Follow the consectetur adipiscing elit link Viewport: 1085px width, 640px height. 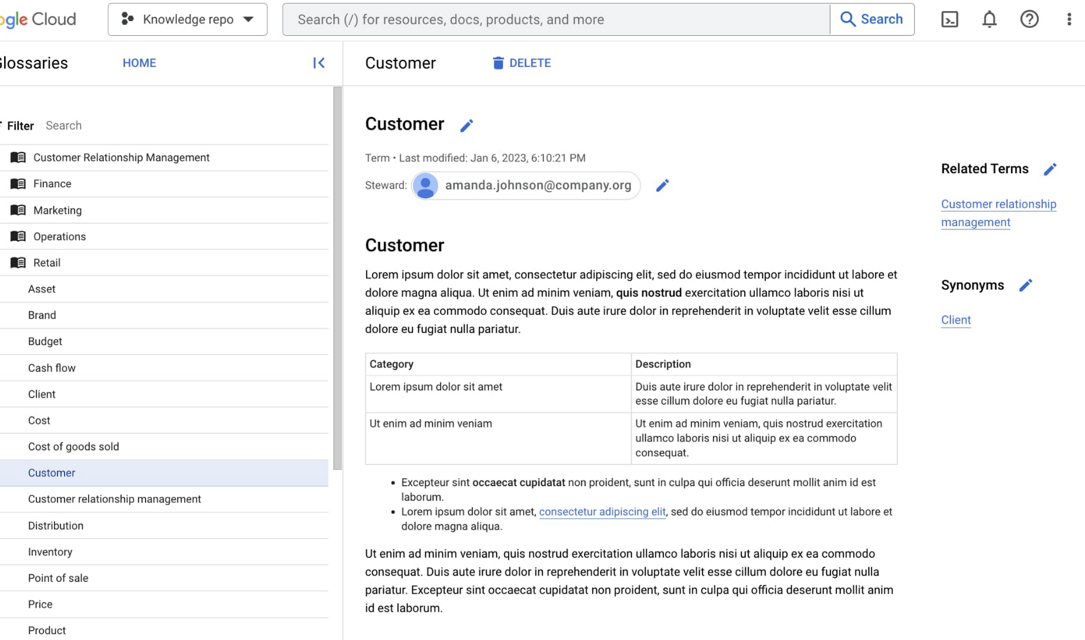coord(602,512)
